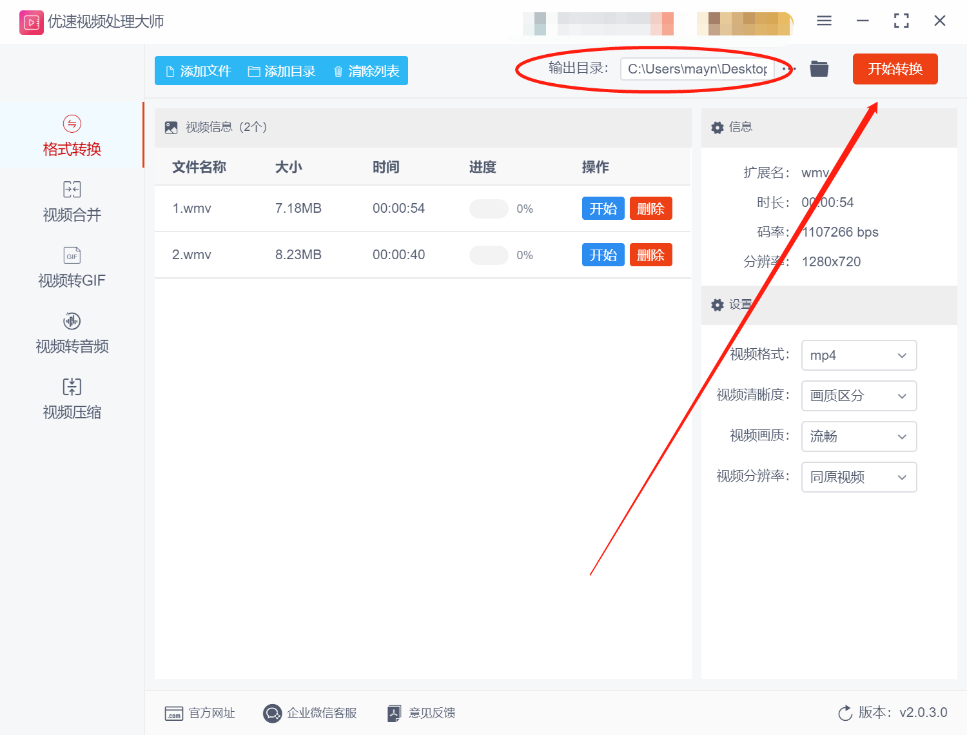Click 添加文件 to add files

(x=198, y=71)
